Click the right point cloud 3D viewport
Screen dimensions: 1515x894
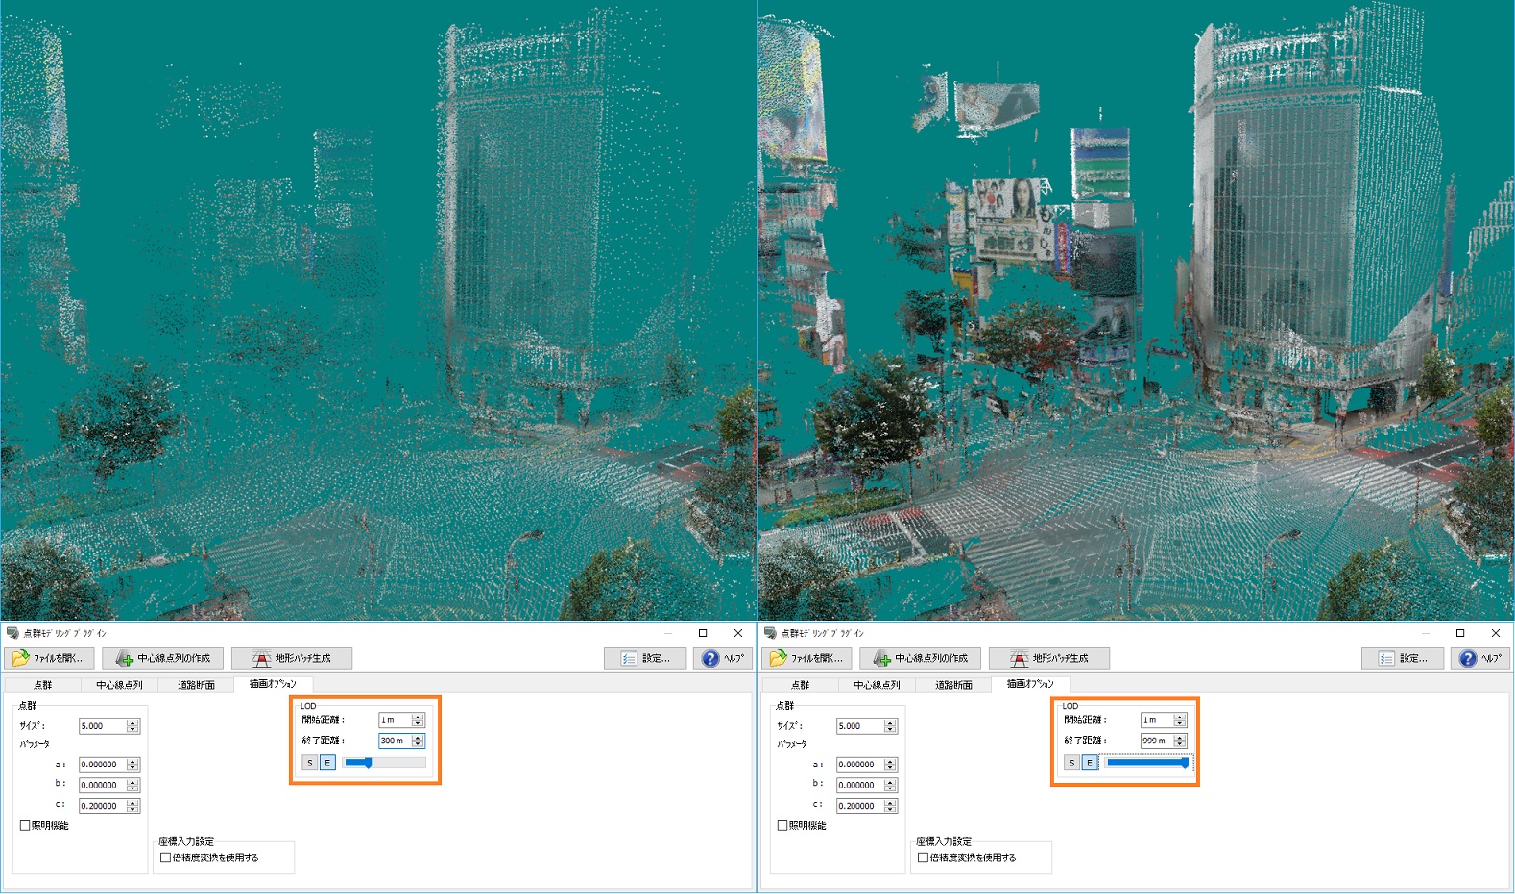1136,310
